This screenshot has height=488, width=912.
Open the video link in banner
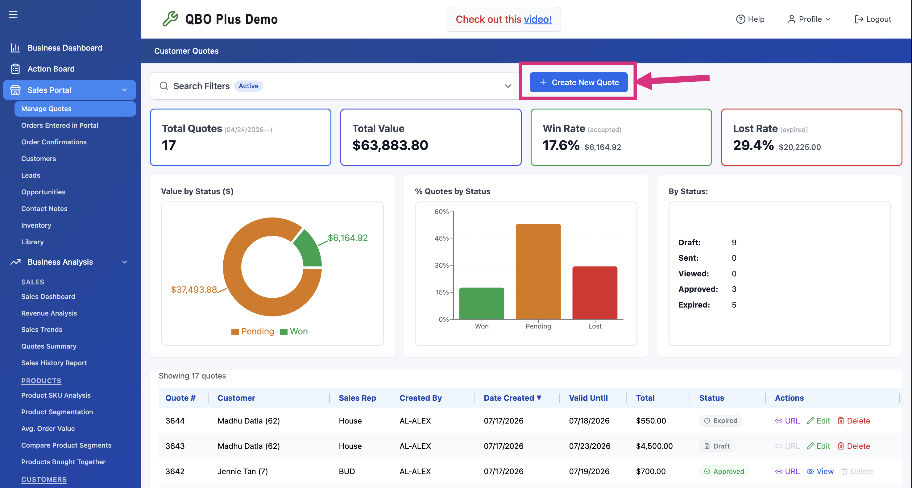tap(537, 19)
